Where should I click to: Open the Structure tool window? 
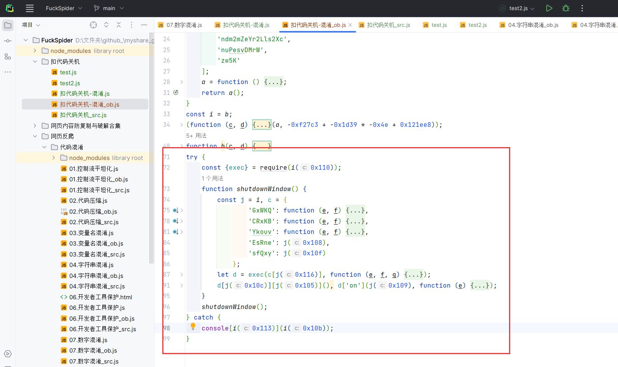pyautogui.click(x=8, y=56)
